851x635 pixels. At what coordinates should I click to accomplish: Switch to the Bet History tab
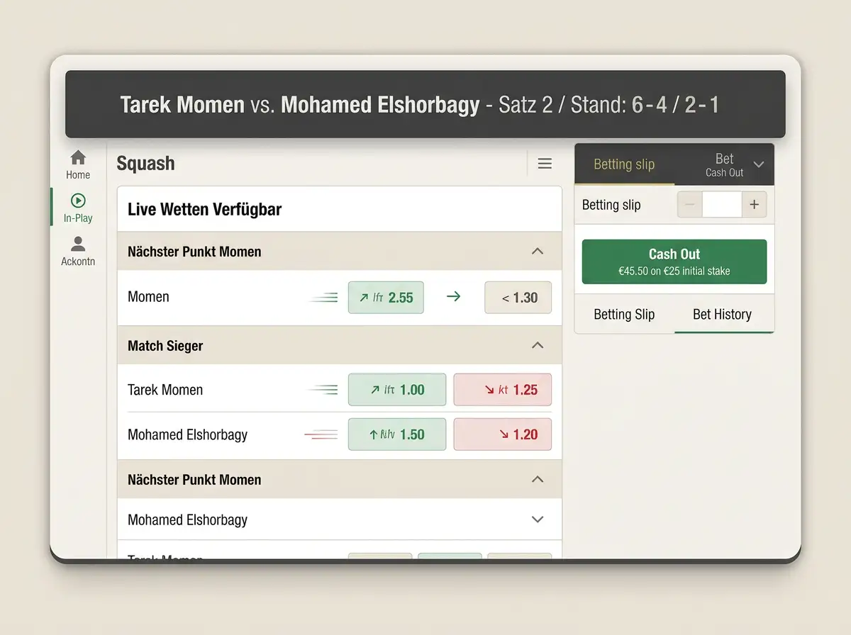(x=722, y=315)
